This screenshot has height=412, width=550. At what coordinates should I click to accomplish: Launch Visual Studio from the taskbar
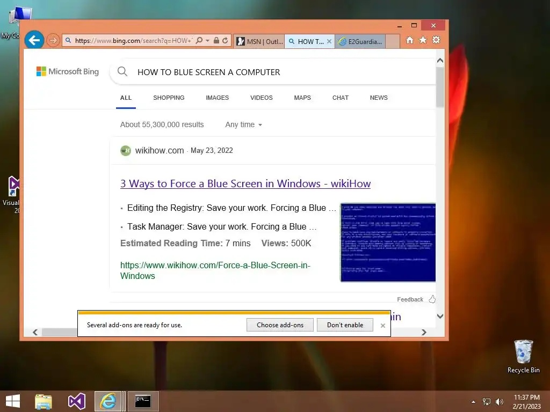click(76, 401)
